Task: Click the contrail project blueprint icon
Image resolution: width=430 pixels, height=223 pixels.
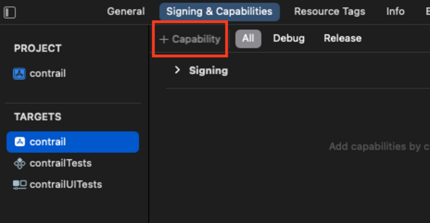Action: pos(19,73)
